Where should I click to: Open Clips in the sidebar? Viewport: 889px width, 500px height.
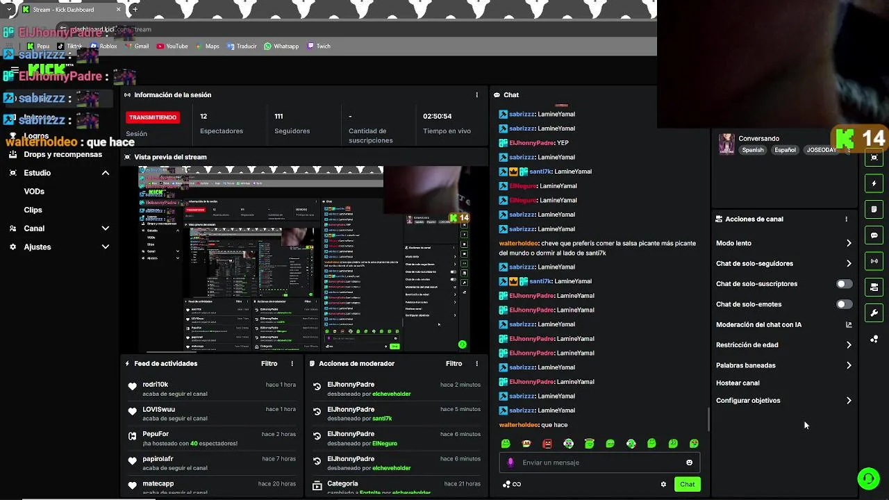coord(33,210)
